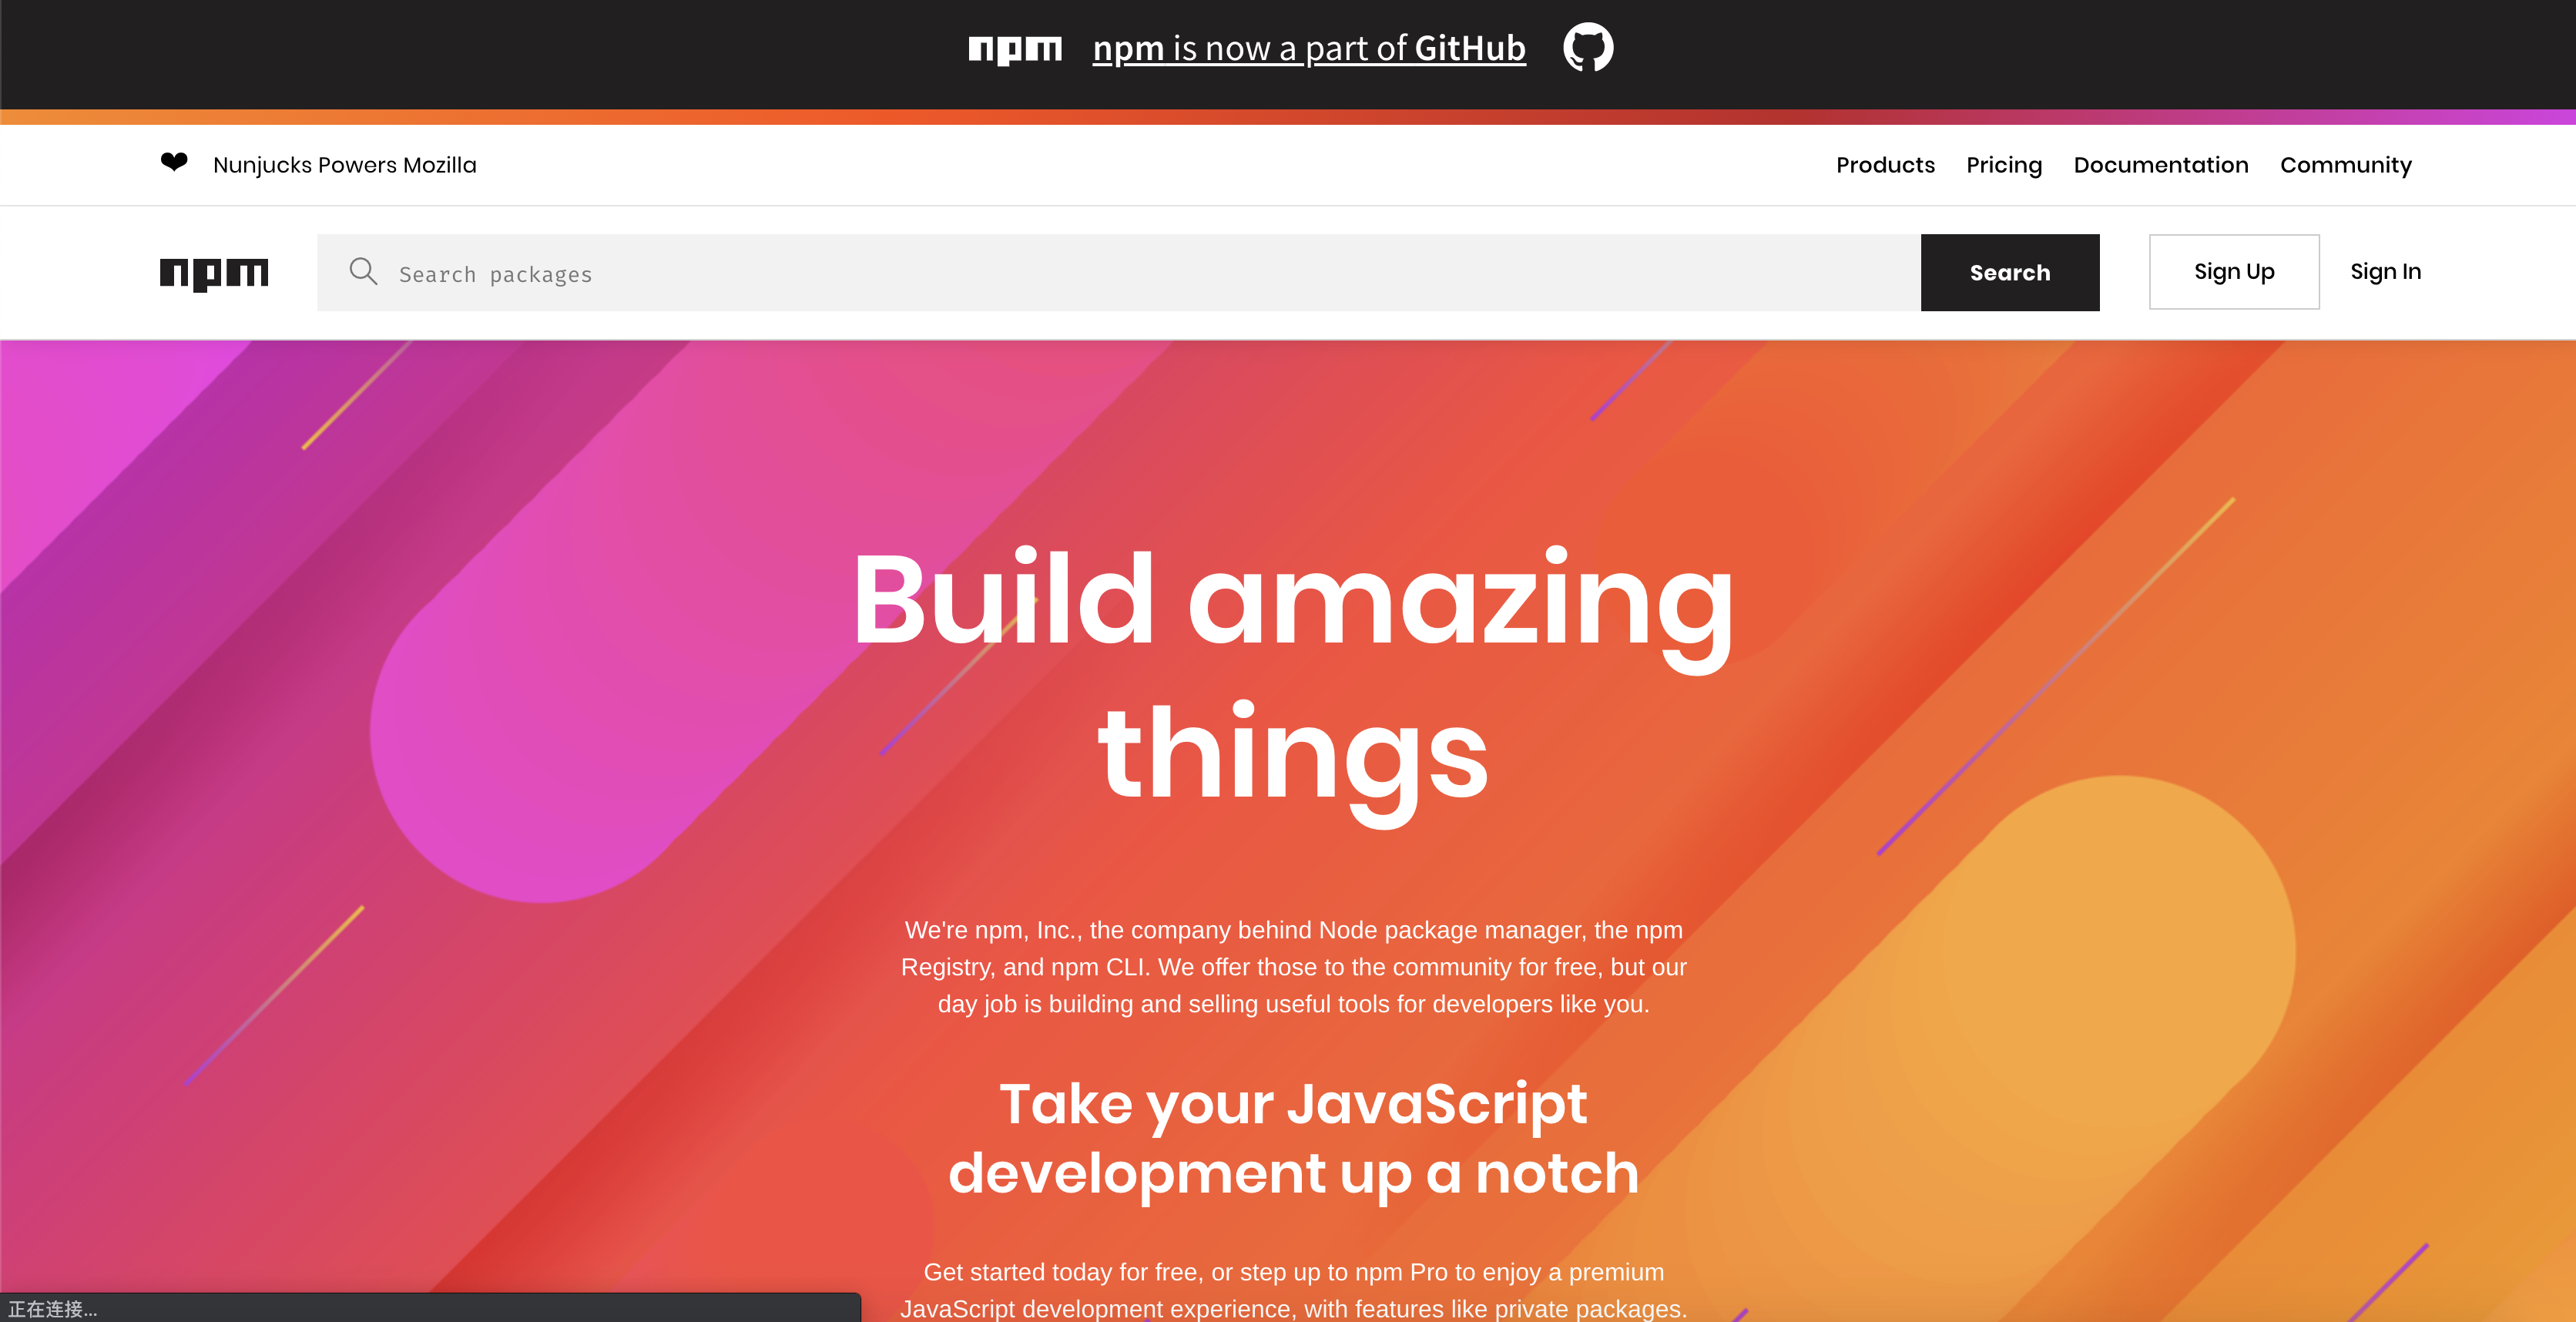Click the 'Take your JavaScript development' heading

[x=1292, y=1138]
